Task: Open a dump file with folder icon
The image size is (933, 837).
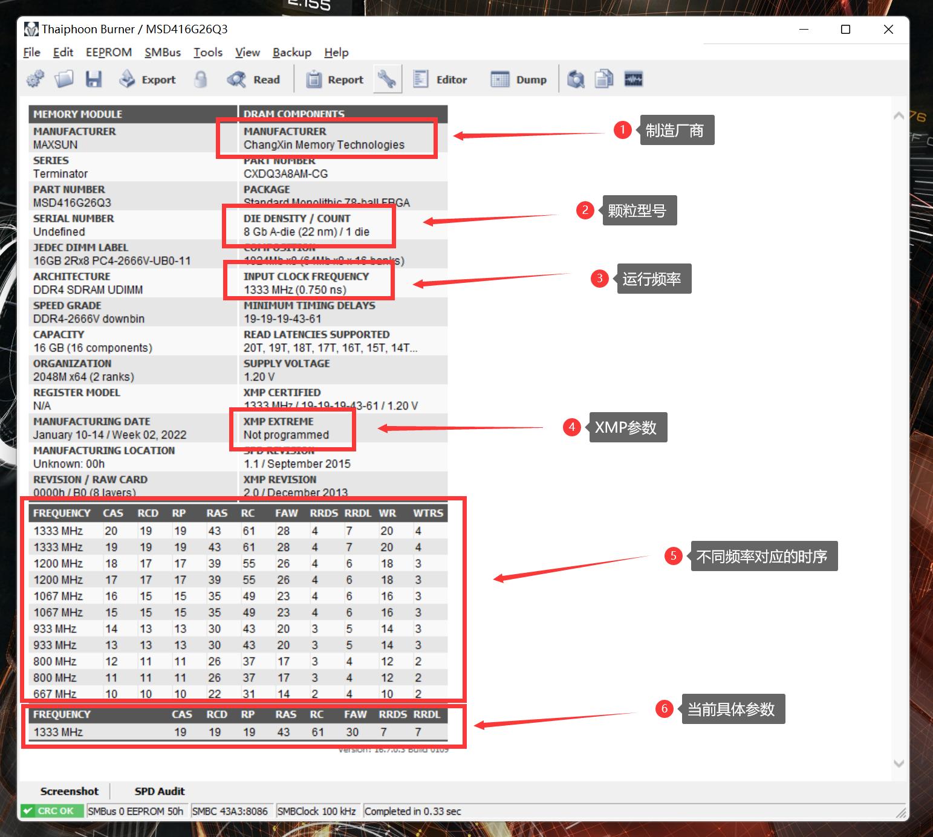Action: pos(64,79)
